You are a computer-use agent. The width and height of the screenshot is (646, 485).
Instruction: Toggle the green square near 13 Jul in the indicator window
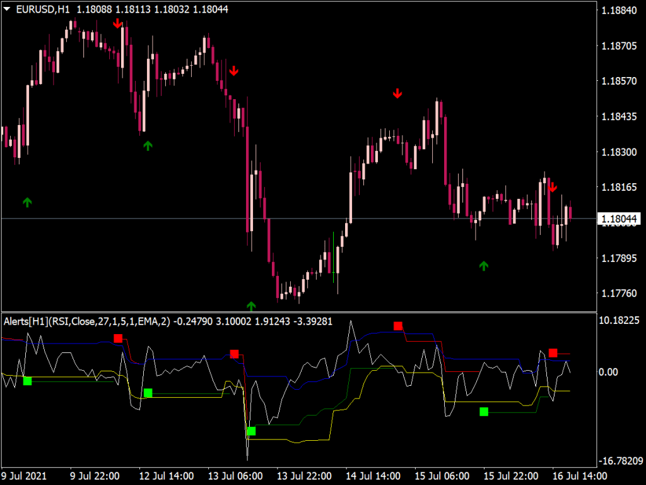[x=250, y=430]
